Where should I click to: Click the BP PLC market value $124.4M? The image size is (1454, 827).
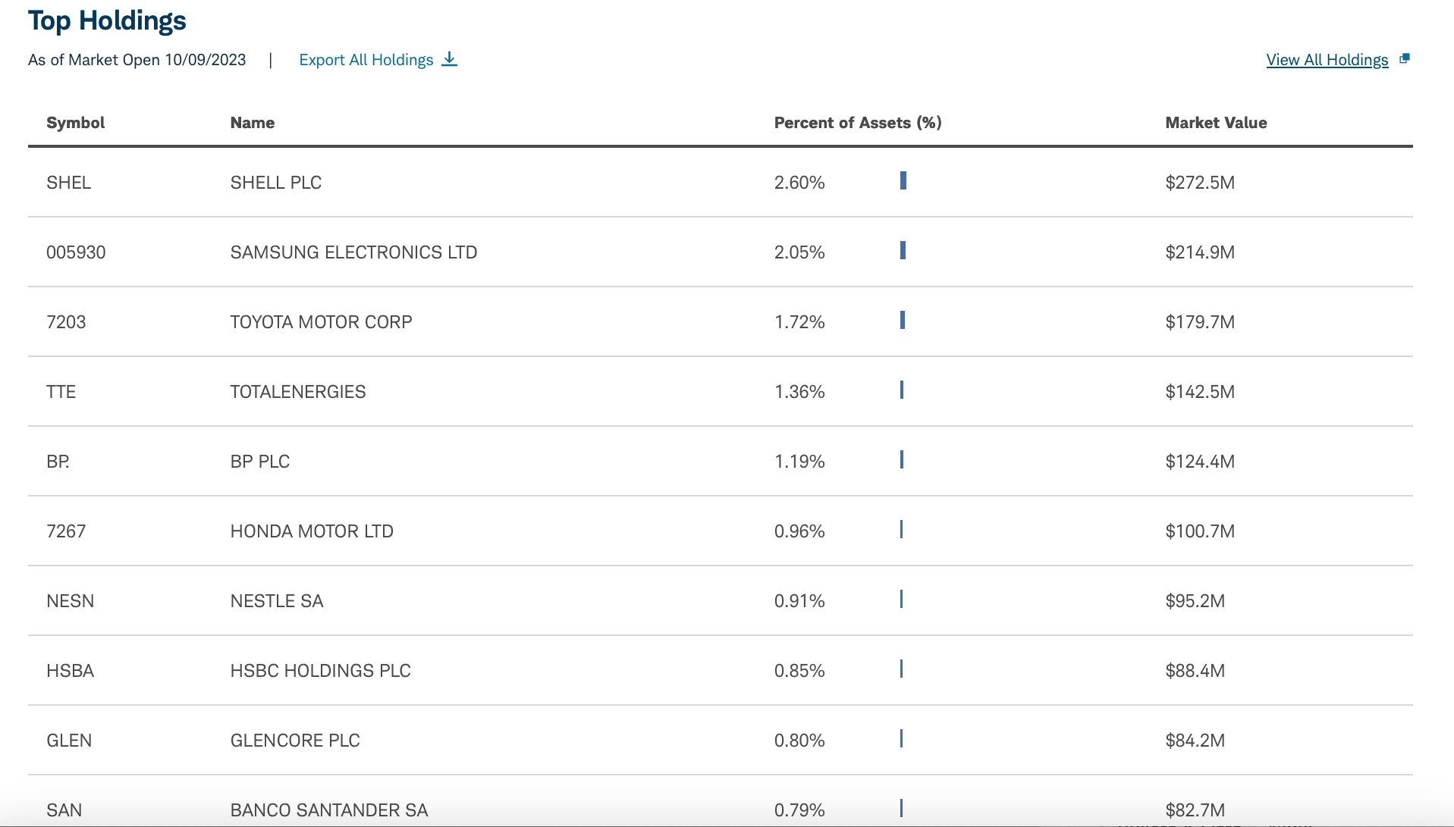[1200, 462]
